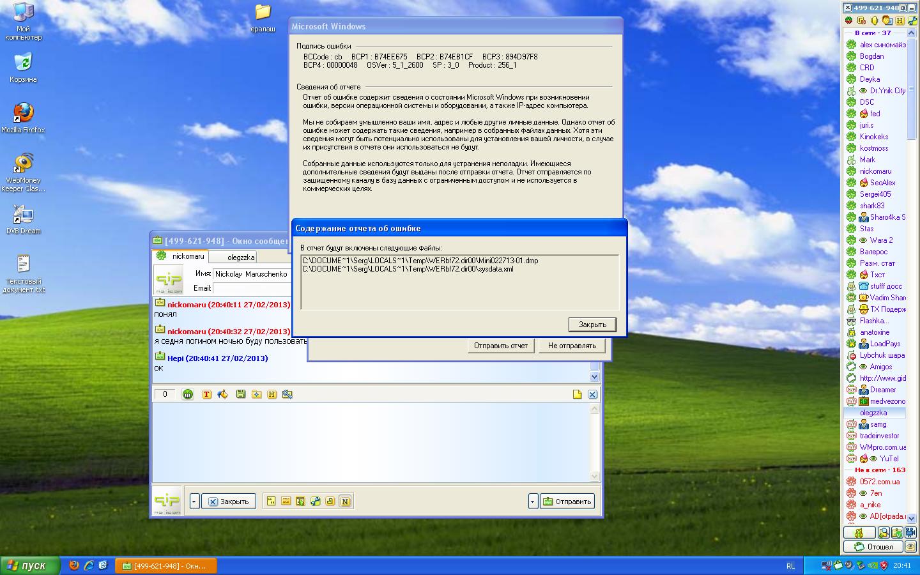
Task: Click the square window icon before the N button
Action: pyautogui.click(x=330, y=502)
